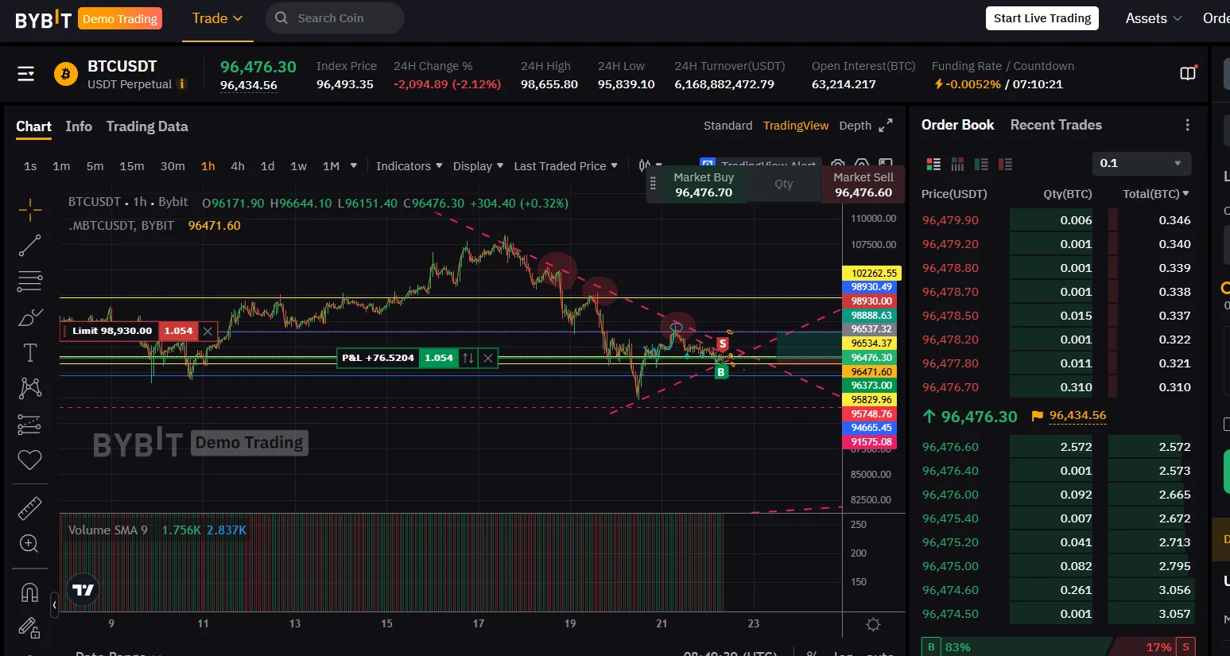
Task: Switch order book to horizontal layout view
Action: click(958, 164)
